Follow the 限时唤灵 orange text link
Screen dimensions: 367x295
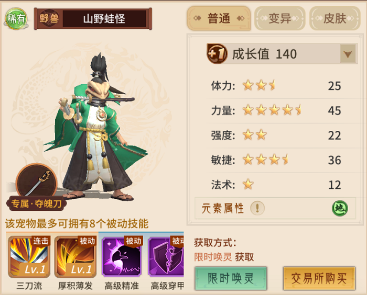point(213,257)
